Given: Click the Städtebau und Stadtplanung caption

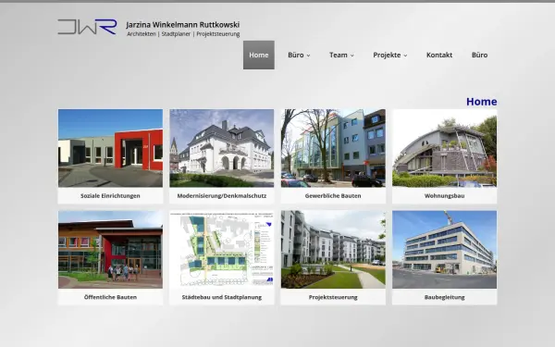Looking at the screenshot, I should (x=222, y=297).
